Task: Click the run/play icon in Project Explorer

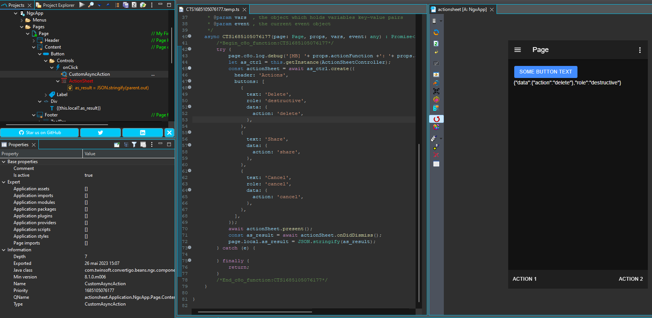Action: [82, 5]
